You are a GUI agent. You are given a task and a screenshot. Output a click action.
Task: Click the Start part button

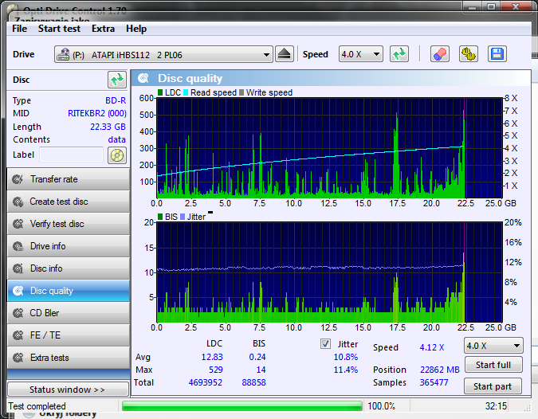493,386
